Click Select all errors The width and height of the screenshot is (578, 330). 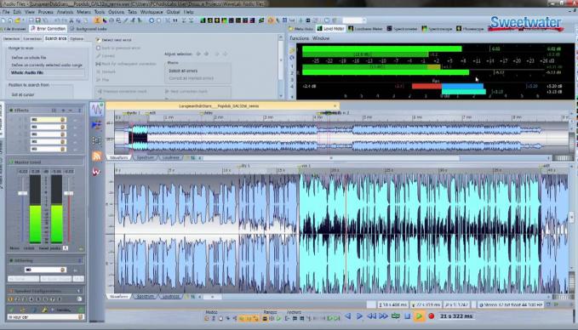tap(183, 71)
